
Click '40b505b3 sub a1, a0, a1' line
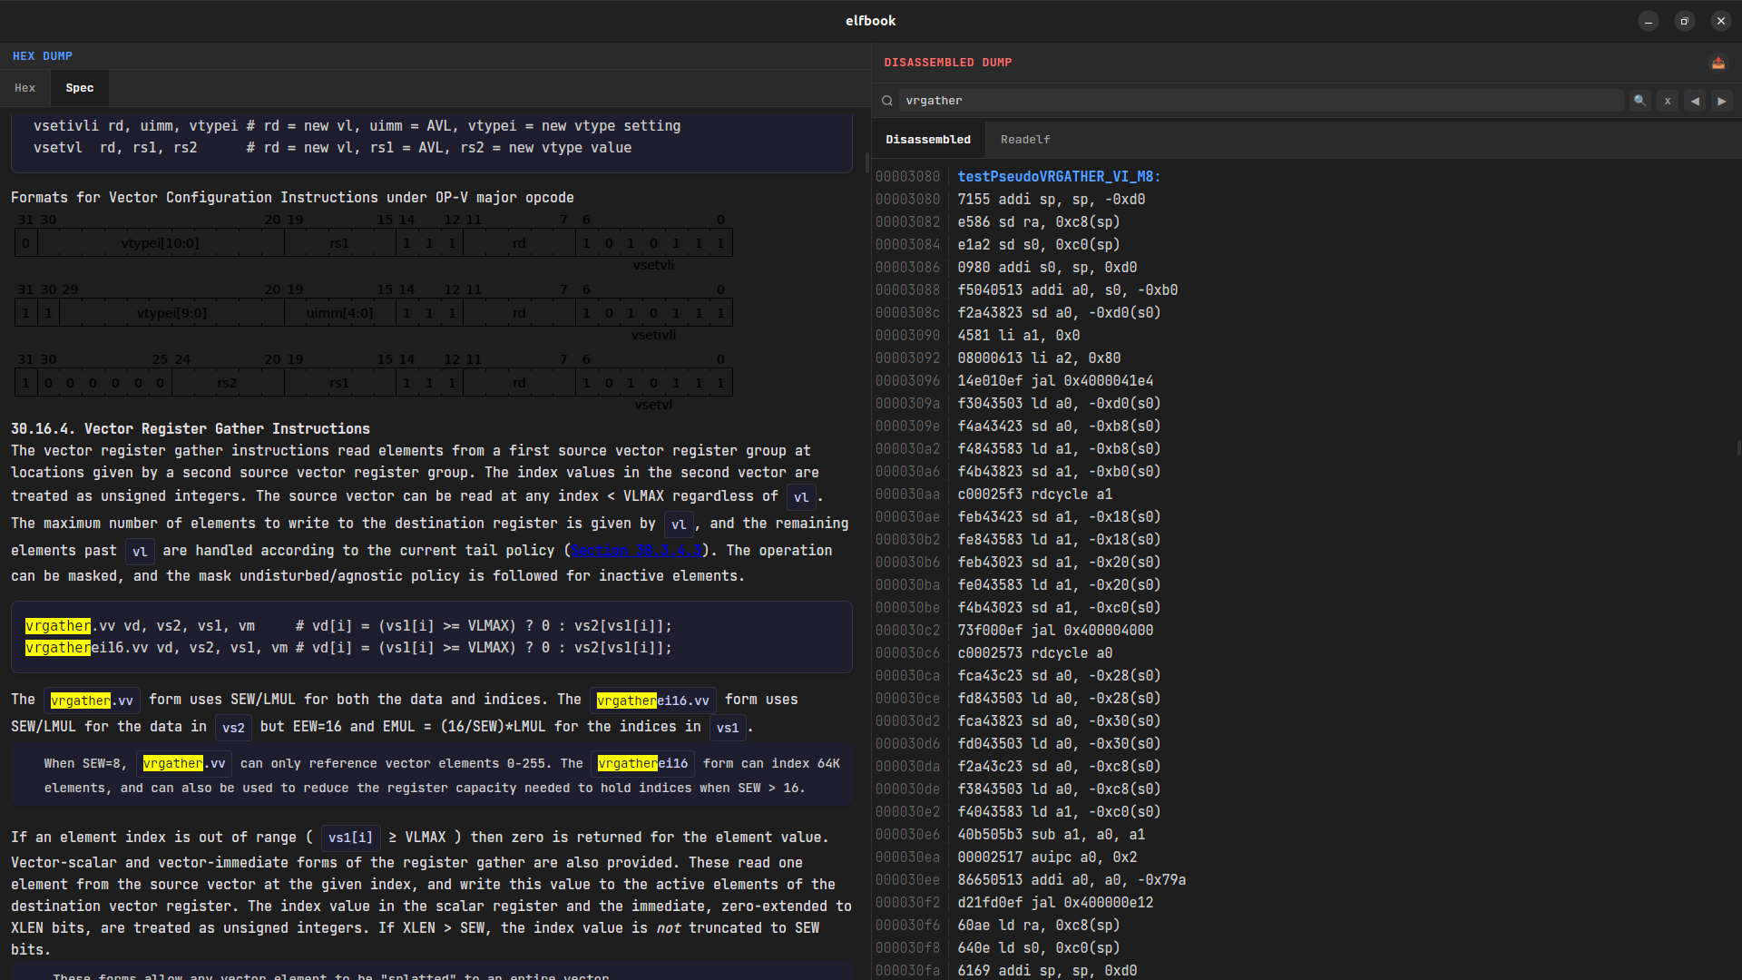point(1052,835)
